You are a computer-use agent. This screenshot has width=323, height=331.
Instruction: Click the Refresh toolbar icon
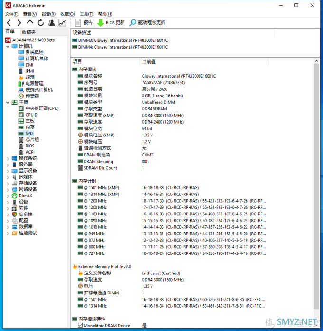(41, 23)
